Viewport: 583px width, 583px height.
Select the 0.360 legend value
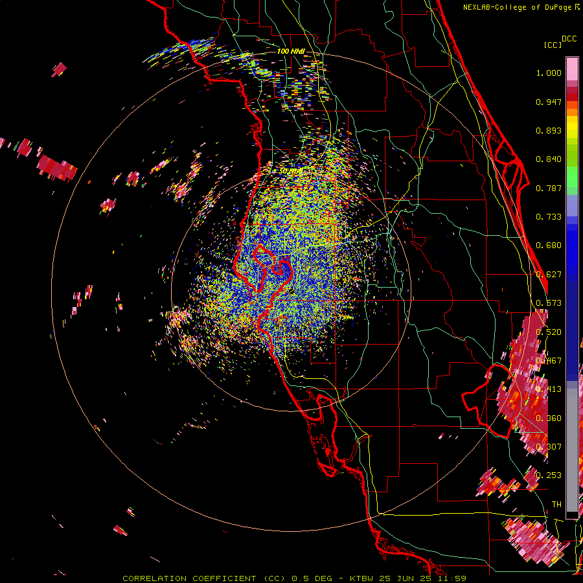(549, 418)
